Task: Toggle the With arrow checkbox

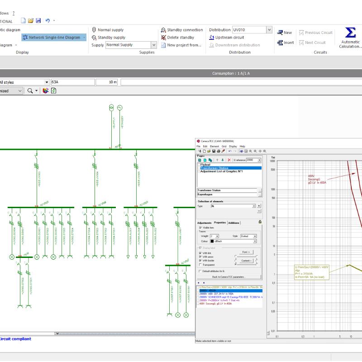Action: pyautogui.click(x=200, y=257)
